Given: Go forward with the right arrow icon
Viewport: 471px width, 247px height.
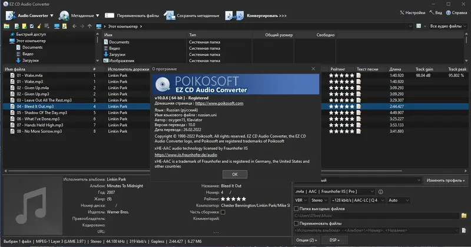Looking at the screenshot, I should (x=82, y=26).
